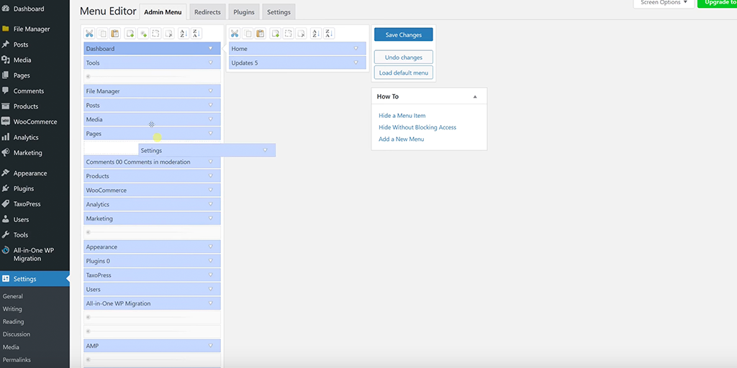Select Comments in moderation item in editor
The height and width of the screenshot is (368, 737).
(152, 162)
